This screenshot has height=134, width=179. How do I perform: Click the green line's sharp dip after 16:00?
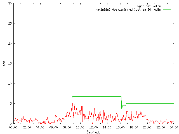pos(122,112)
